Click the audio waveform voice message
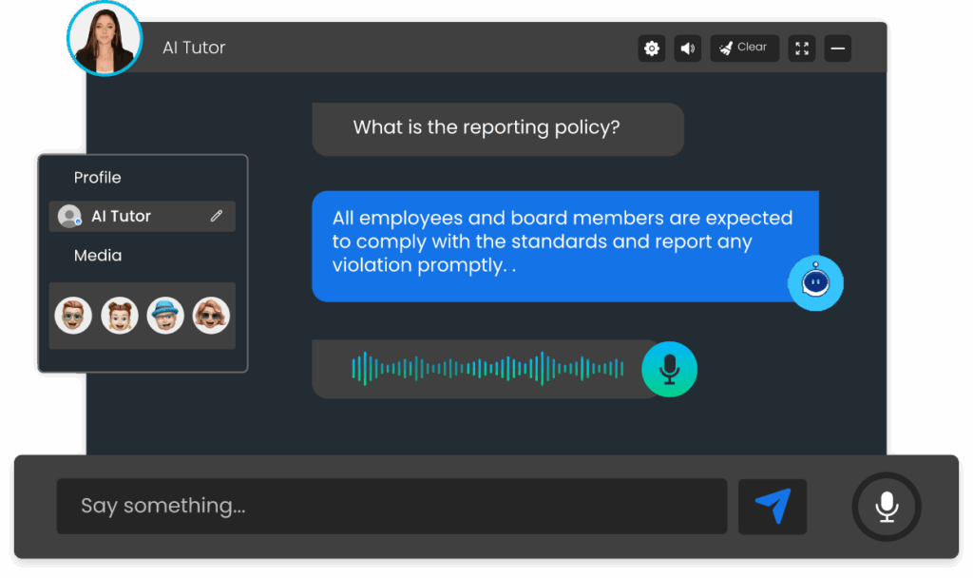 click(486, 369)
